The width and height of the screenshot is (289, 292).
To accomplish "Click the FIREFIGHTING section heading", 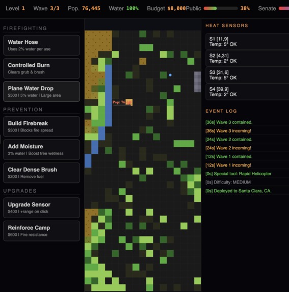I will (25, 29).
